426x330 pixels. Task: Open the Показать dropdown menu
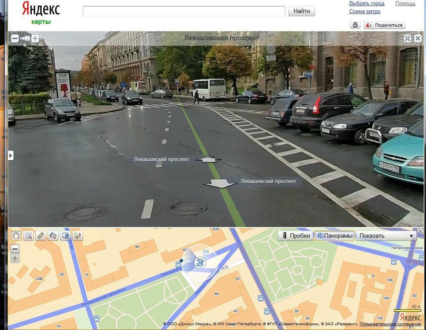386,235
